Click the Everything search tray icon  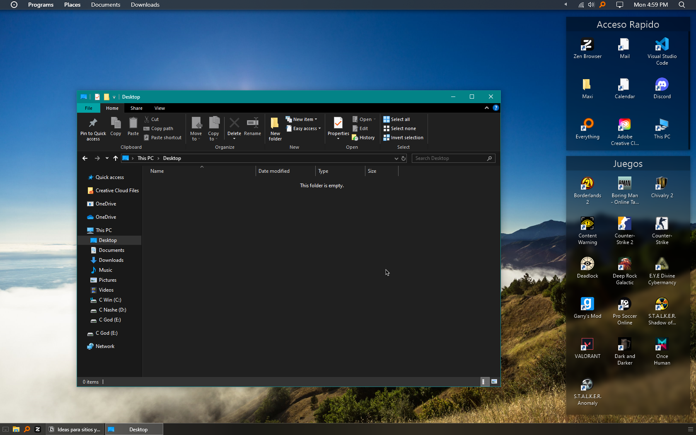coord(602,5)
